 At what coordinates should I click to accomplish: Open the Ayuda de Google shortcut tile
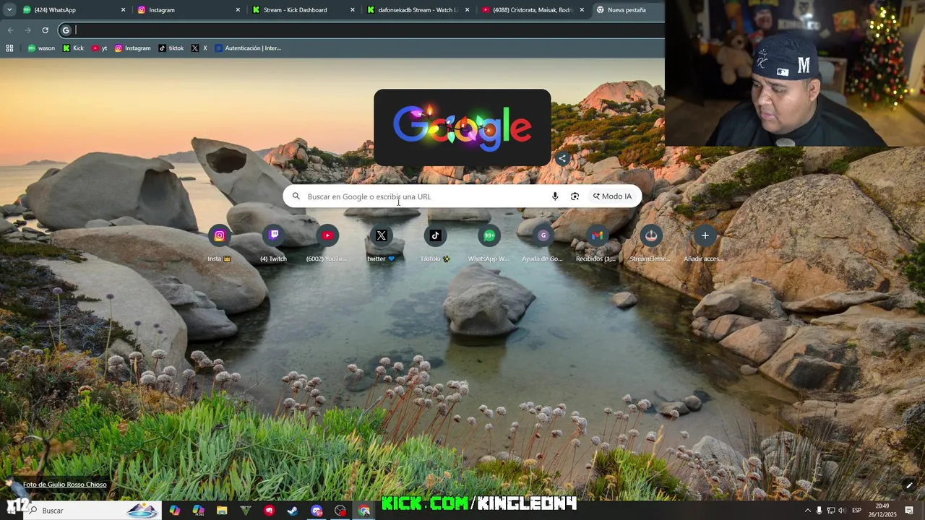click(543, 243)
